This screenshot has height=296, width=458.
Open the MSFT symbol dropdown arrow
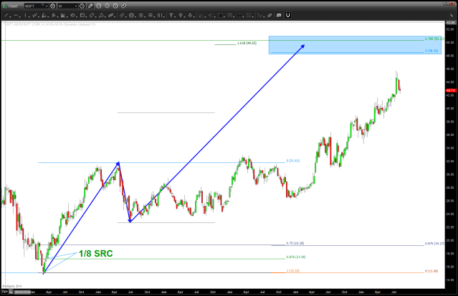[x=47, y=6]
